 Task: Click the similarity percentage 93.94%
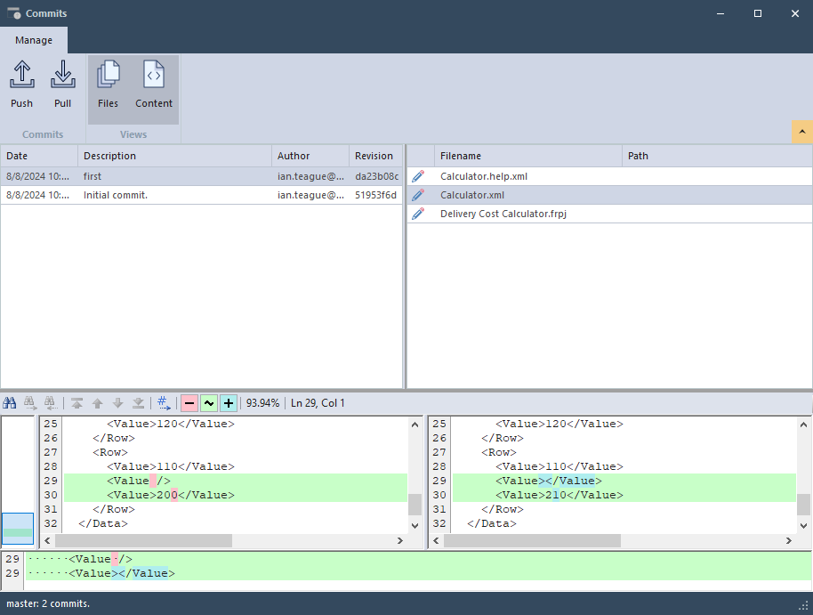tap(262, 403)
